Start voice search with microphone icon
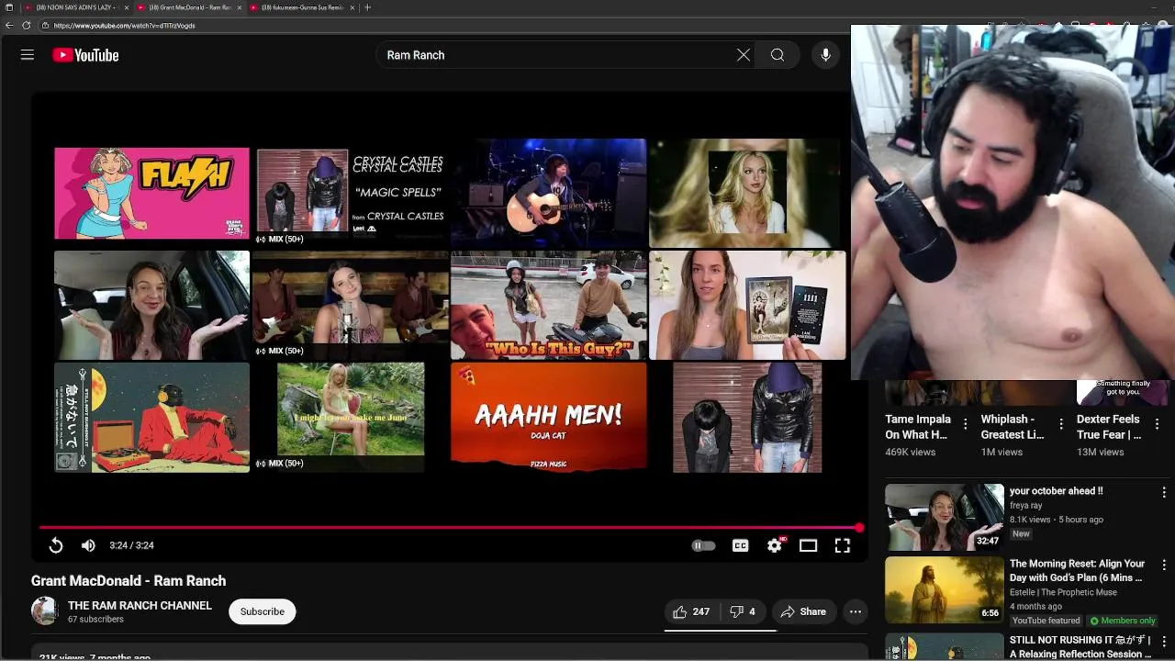 (x=825, y=55)
